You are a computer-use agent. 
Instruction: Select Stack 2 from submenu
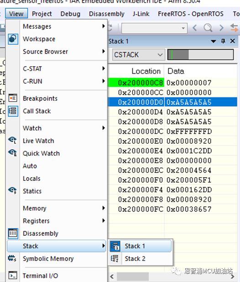141,259
